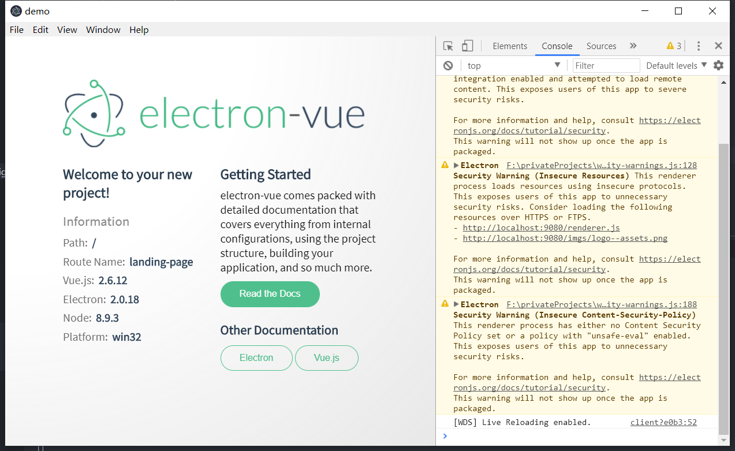Activate the inspect element picker icon
Image resolution: width=735 pixels, height=451 pixels.
pyautogui.click(x=448, y=46)
